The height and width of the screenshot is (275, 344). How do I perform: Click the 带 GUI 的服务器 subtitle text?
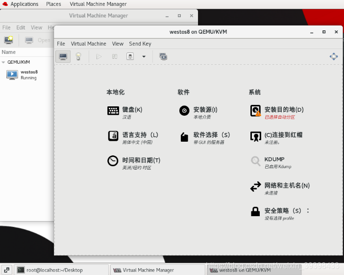click(x=209, y=143)
